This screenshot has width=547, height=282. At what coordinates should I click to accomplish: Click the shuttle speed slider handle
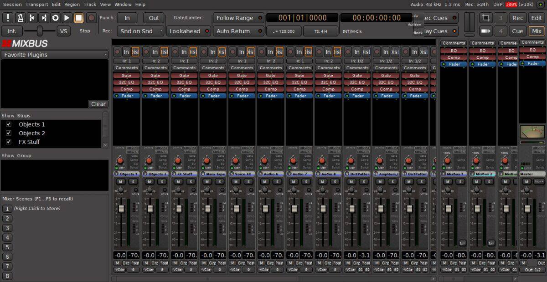tap(40, 31)
